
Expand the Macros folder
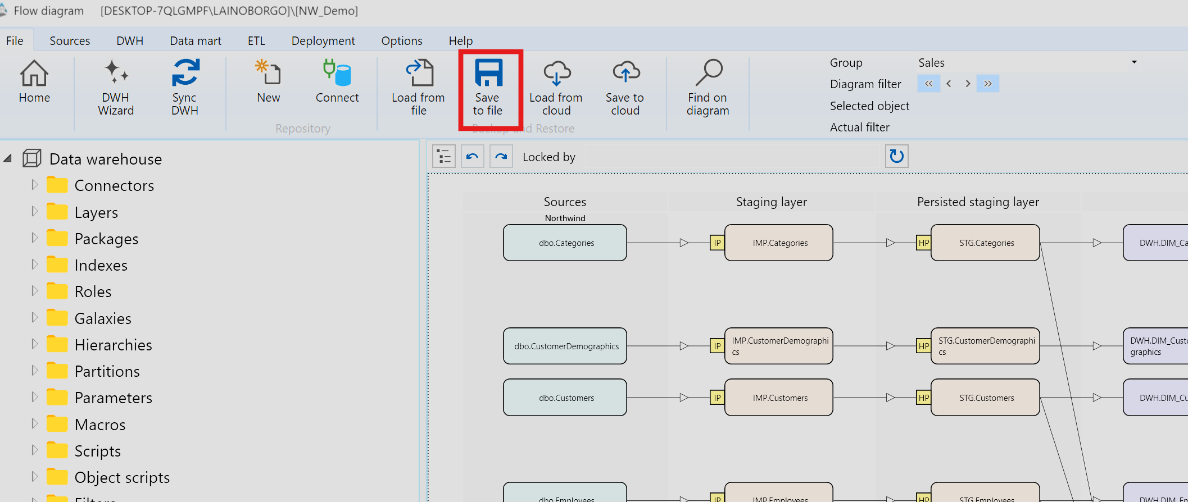pyautogui.click(x=34, y=423)
